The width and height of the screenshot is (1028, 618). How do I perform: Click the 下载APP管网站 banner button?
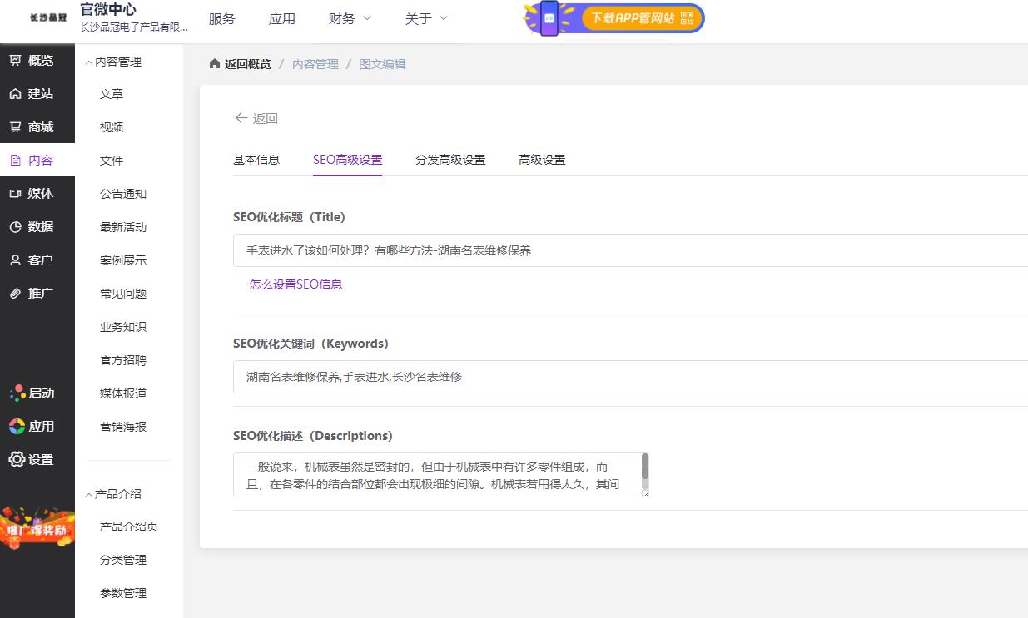click(x=642, y=17)
